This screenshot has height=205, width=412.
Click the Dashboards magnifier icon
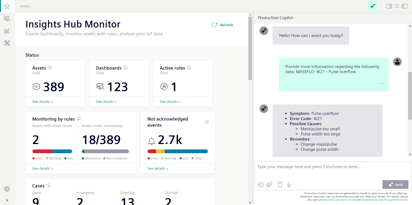coord(100,87)
